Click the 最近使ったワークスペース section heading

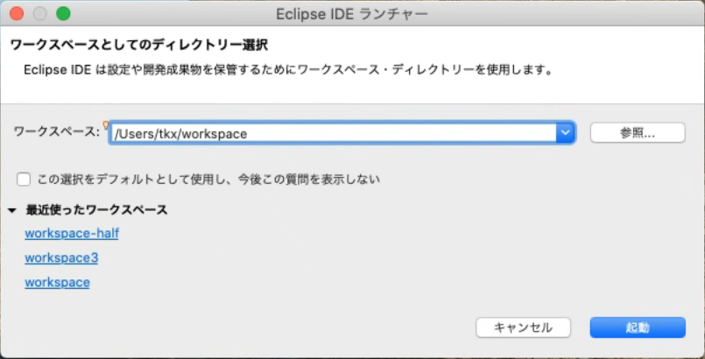coord(96,210)
